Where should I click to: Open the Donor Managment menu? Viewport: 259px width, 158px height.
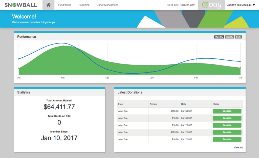107,5
